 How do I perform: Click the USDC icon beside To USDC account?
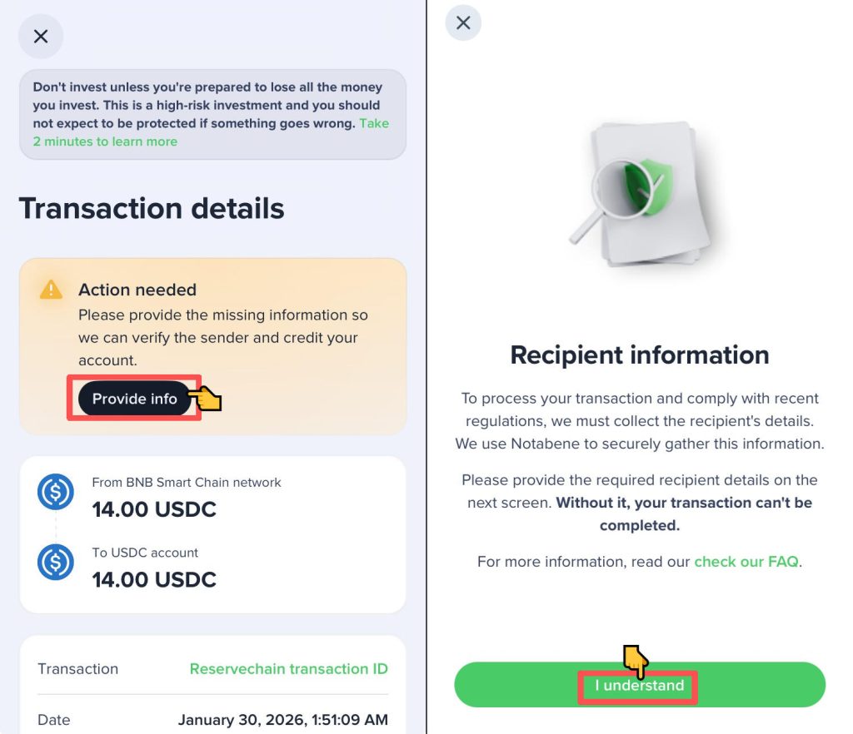(56, 563)
